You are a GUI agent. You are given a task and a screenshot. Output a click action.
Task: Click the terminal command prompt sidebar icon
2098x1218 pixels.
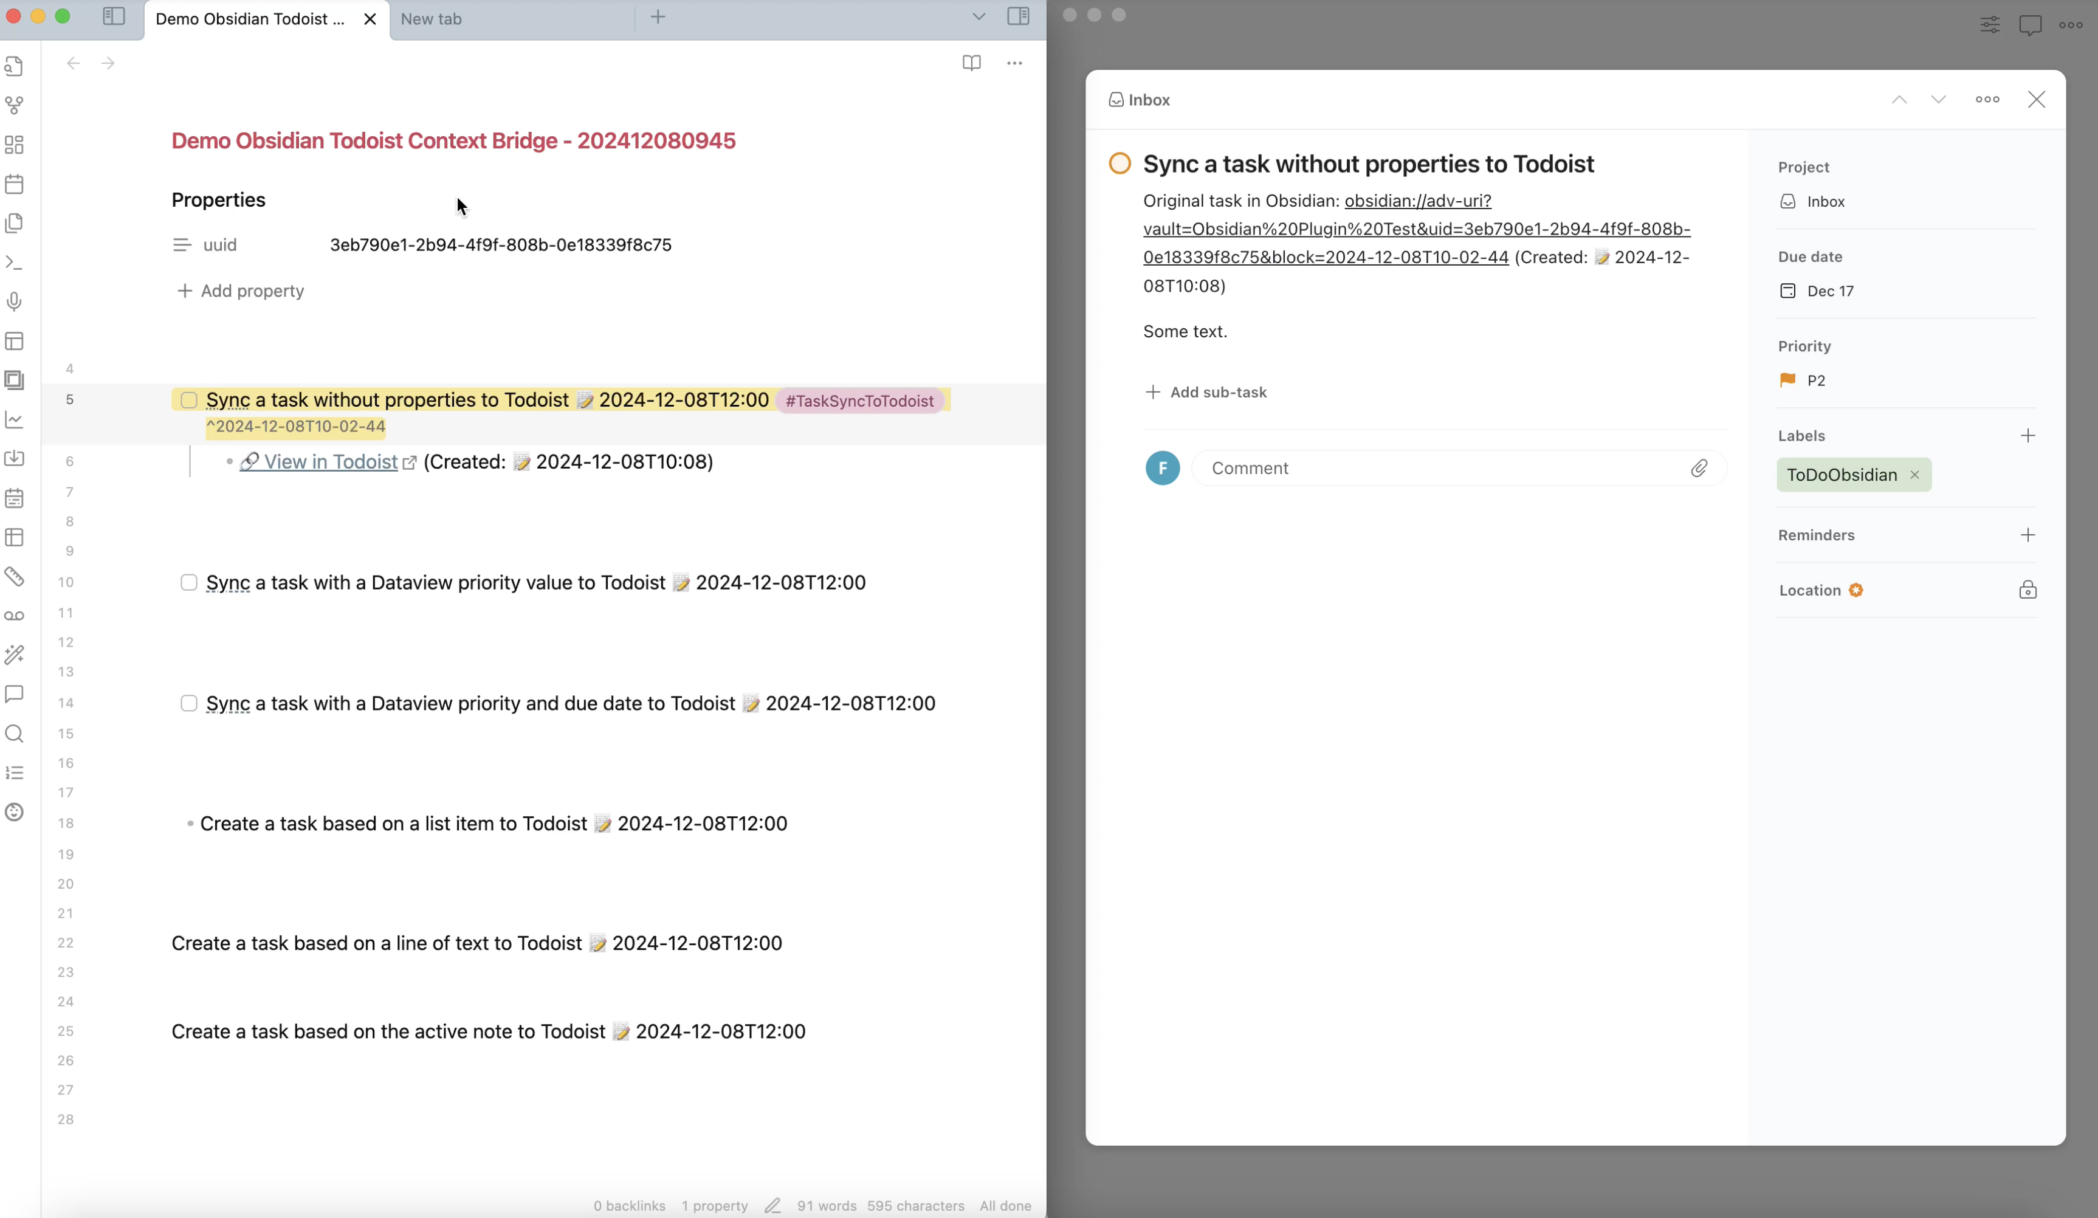click(x=14, y=262)
